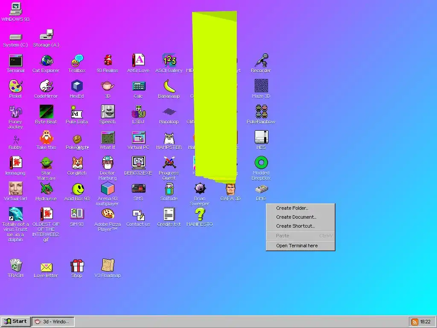The height and width of the screenshot is (328, 437).
Task: Open SIM 93 icon
Action: coord(77,214)
